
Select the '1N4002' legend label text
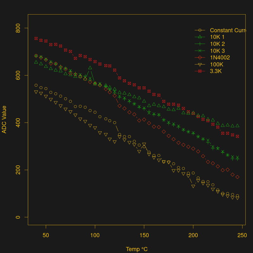point(220,58)
